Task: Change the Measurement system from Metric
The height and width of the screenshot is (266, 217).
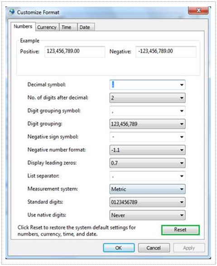Action: coord(147,189)
